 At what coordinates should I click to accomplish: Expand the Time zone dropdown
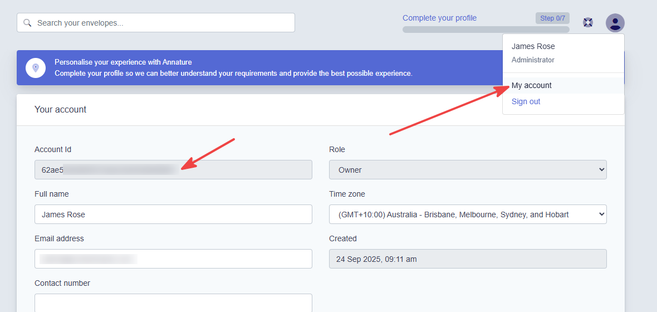pyautogui.click(x=468, y=214)
